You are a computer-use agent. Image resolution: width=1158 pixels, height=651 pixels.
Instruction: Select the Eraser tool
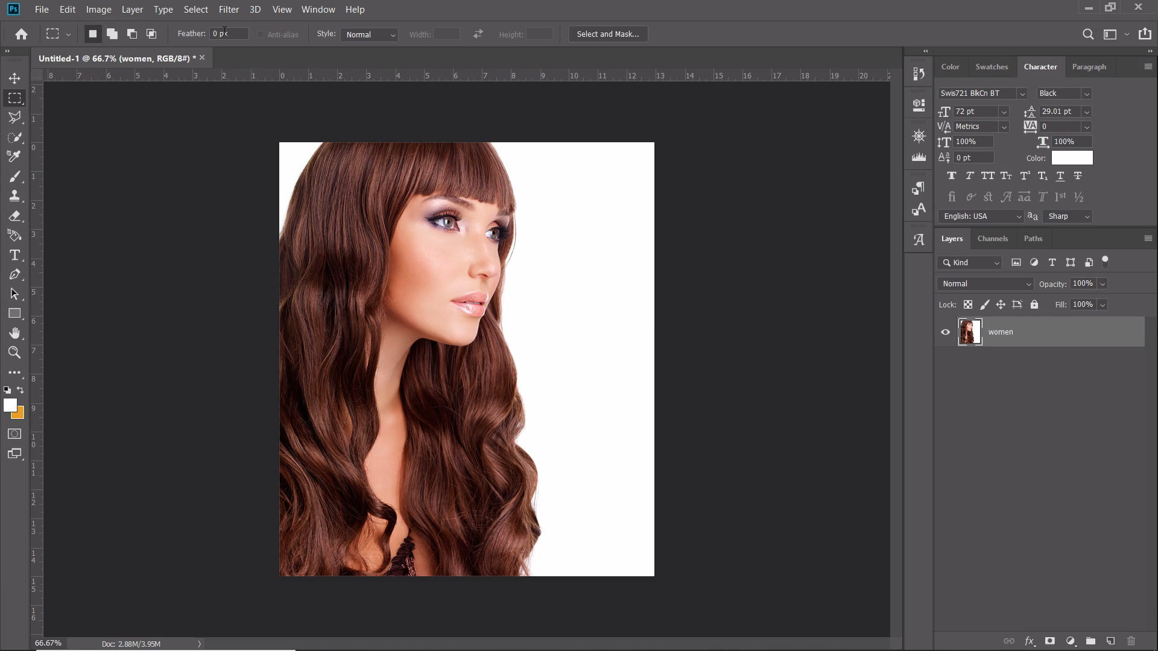(14, 216)
